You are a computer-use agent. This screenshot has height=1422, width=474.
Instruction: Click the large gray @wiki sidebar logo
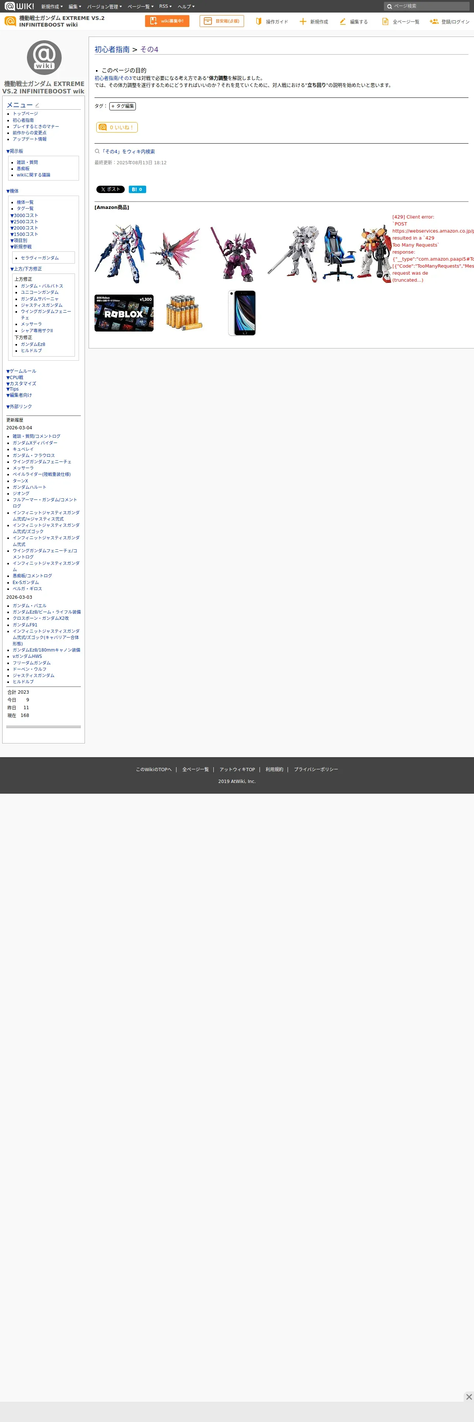tap(44, 58)
